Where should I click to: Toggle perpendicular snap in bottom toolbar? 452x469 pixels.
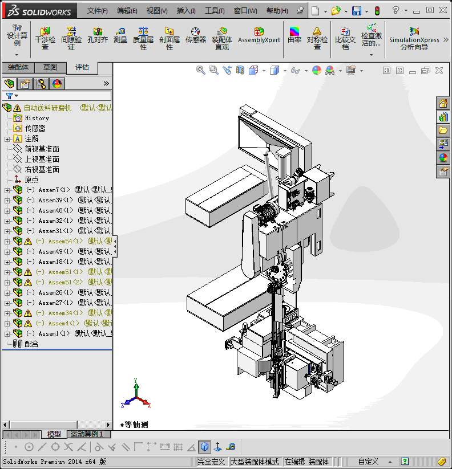tap(112, 447)
